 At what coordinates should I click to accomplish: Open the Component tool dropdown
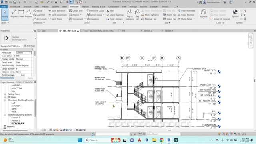[85, 19]
